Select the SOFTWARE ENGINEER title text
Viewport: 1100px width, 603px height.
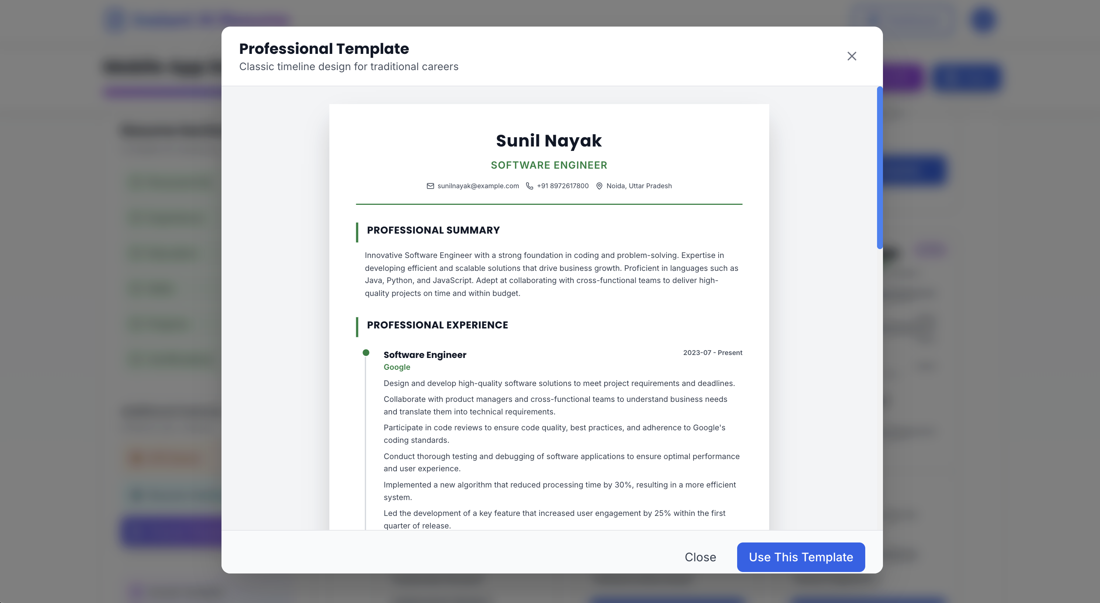tap(549, 165)
